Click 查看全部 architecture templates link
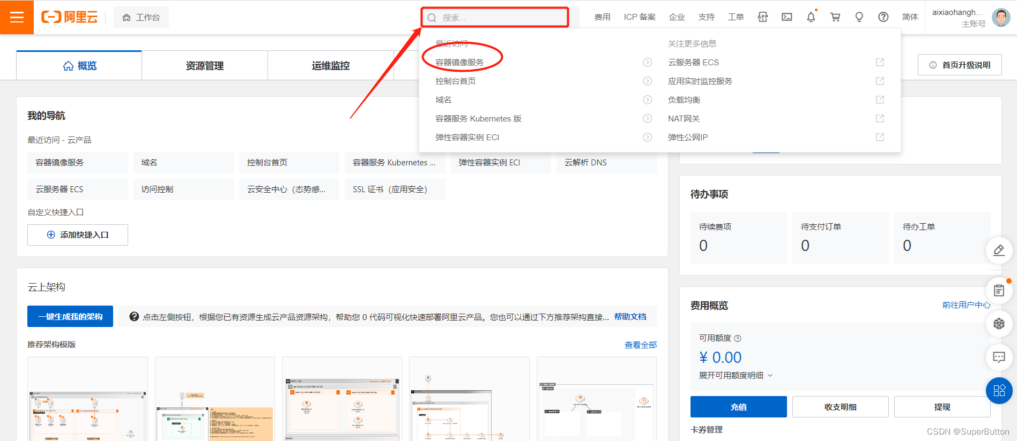1017x441 pixels. click(641, 345)
